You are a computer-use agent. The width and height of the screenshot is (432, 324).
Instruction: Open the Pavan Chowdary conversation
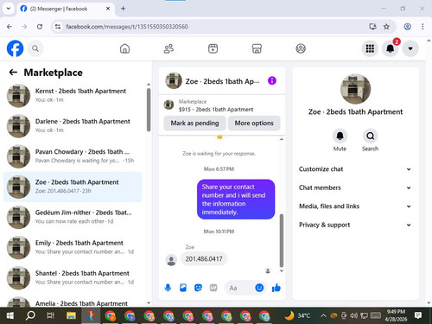click(73, 156)
